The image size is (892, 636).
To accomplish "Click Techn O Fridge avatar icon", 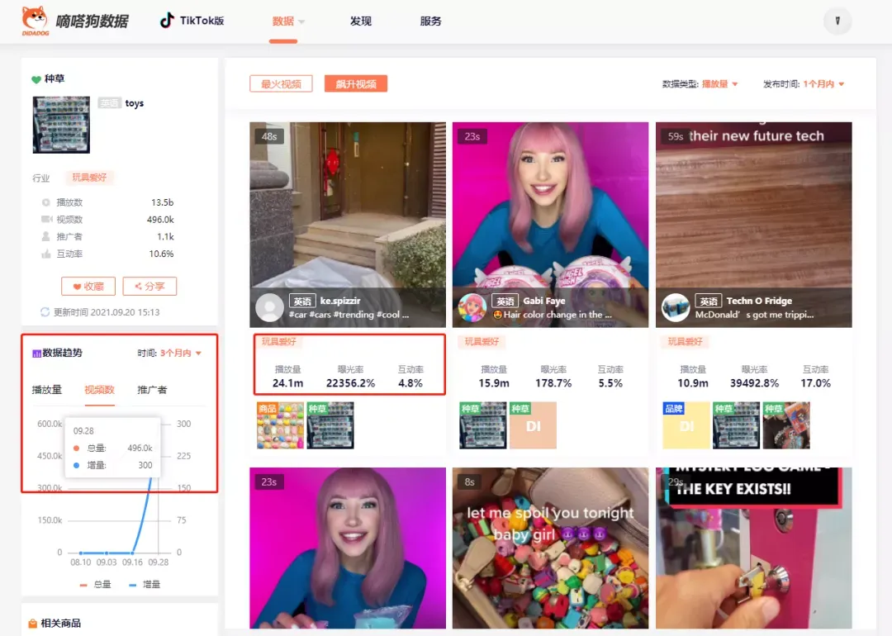I will coord(676,307).
